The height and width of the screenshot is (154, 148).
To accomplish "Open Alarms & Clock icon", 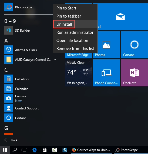I will click(9, 50).
